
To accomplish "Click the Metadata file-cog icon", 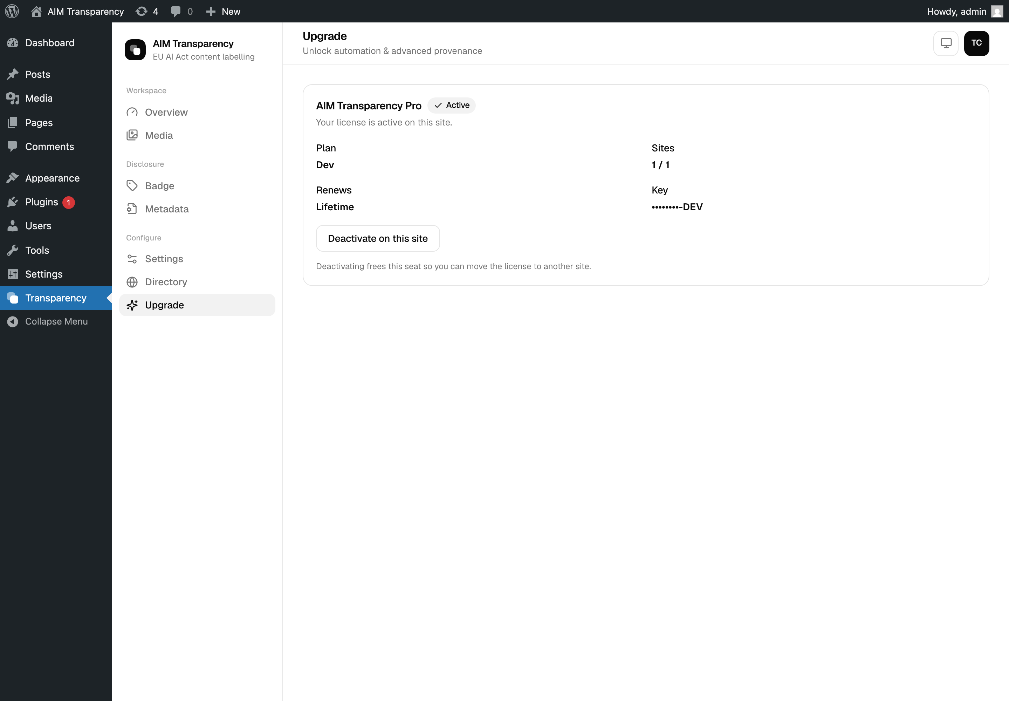I will coord(132,209).
